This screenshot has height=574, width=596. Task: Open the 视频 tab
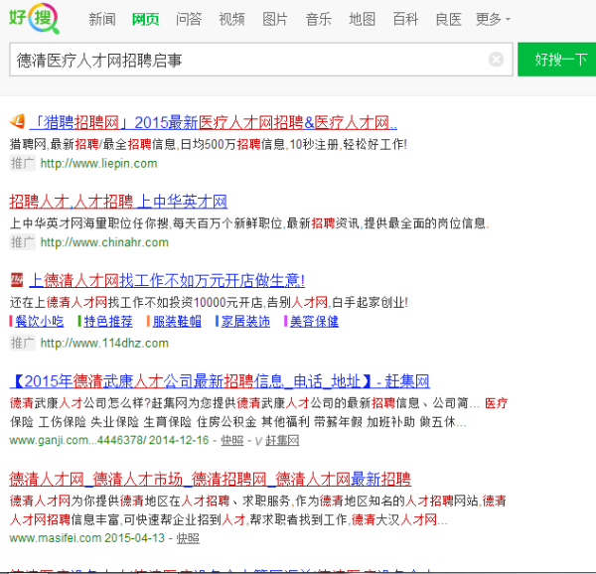click(231, 19)
